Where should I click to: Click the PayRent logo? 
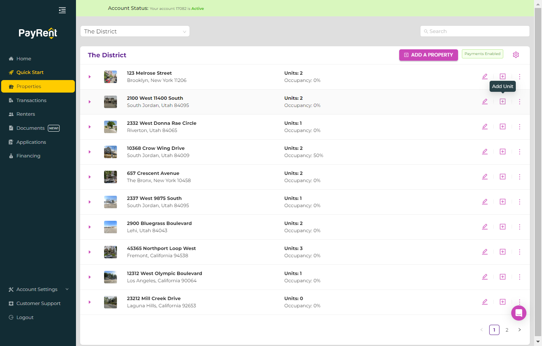[x=38, y=33]
